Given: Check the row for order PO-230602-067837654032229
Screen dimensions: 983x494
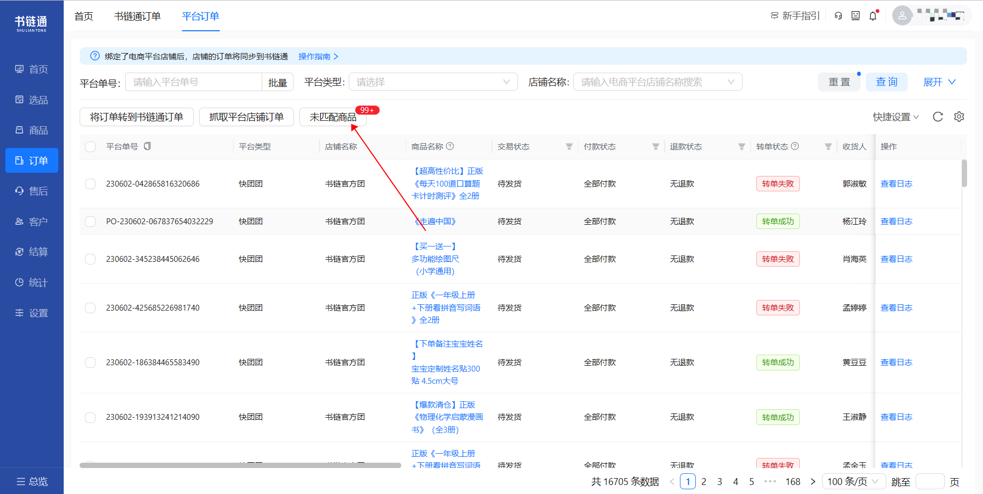Looking at the screenshot, I should [90, 222].
